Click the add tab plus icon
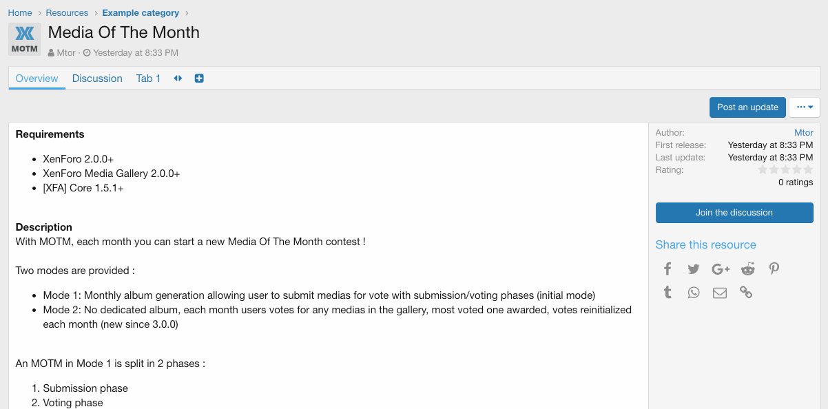The width and height of the screenshot is (828, 409). 199,78
